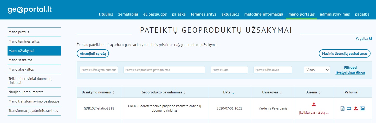Image resolution: width=376 pixels, height=123 pixels.
Task: Click Masinis licencijų pasirašymas button
Action: coord(344,53)
